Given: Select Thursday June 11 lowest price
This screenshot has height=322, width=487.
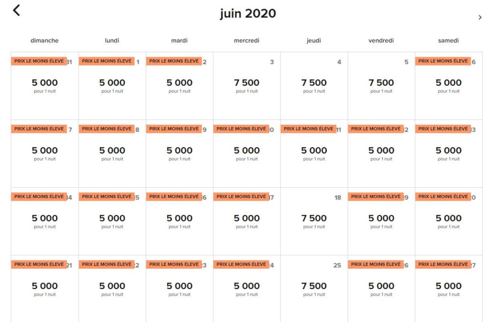Looking at the screenshot, I should click(314, 153).
